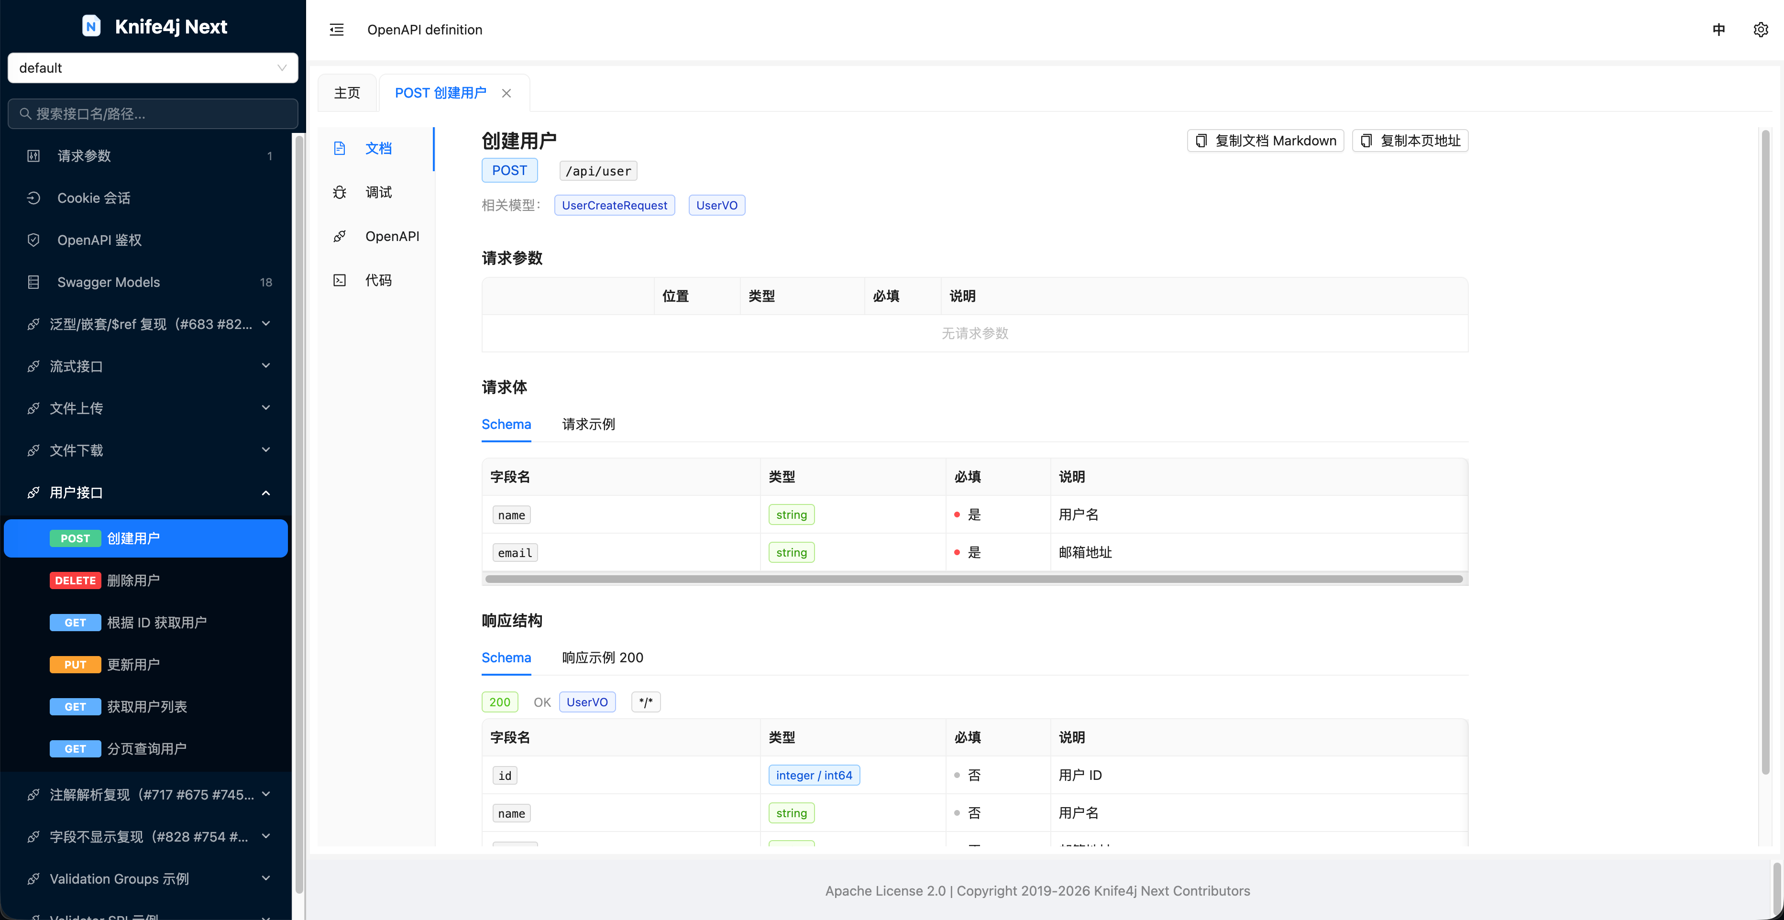Click the /api/user path tag
This screenshot has width=1784, height=920.
pyautogui.click(x=598, y=171)
